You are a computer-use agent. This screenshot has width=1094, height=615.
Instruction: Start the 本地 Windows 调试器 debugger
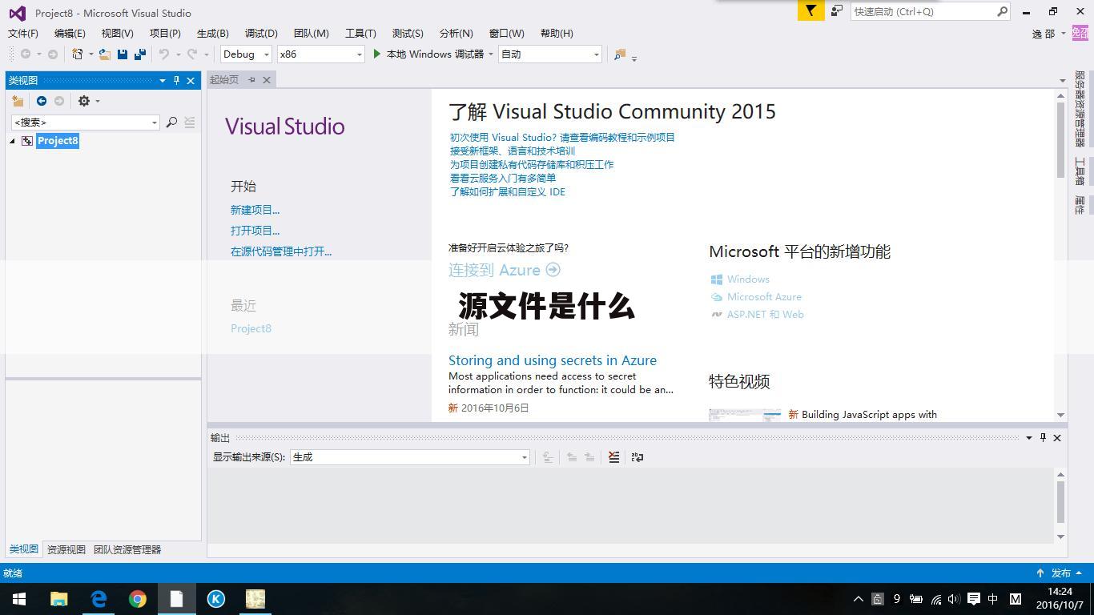[x=428, y=54]
